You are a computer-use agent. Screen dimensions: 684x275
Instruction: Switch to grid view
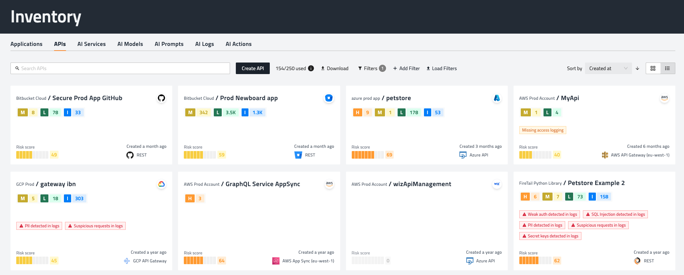pyautogui.click(x=653, y=68)
